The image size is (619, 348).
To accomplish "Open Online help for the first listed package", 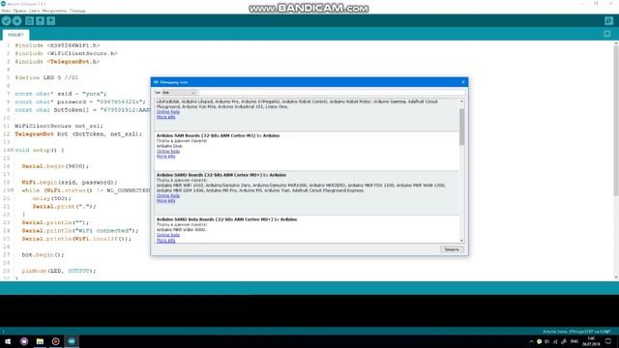I will point(168,112).
